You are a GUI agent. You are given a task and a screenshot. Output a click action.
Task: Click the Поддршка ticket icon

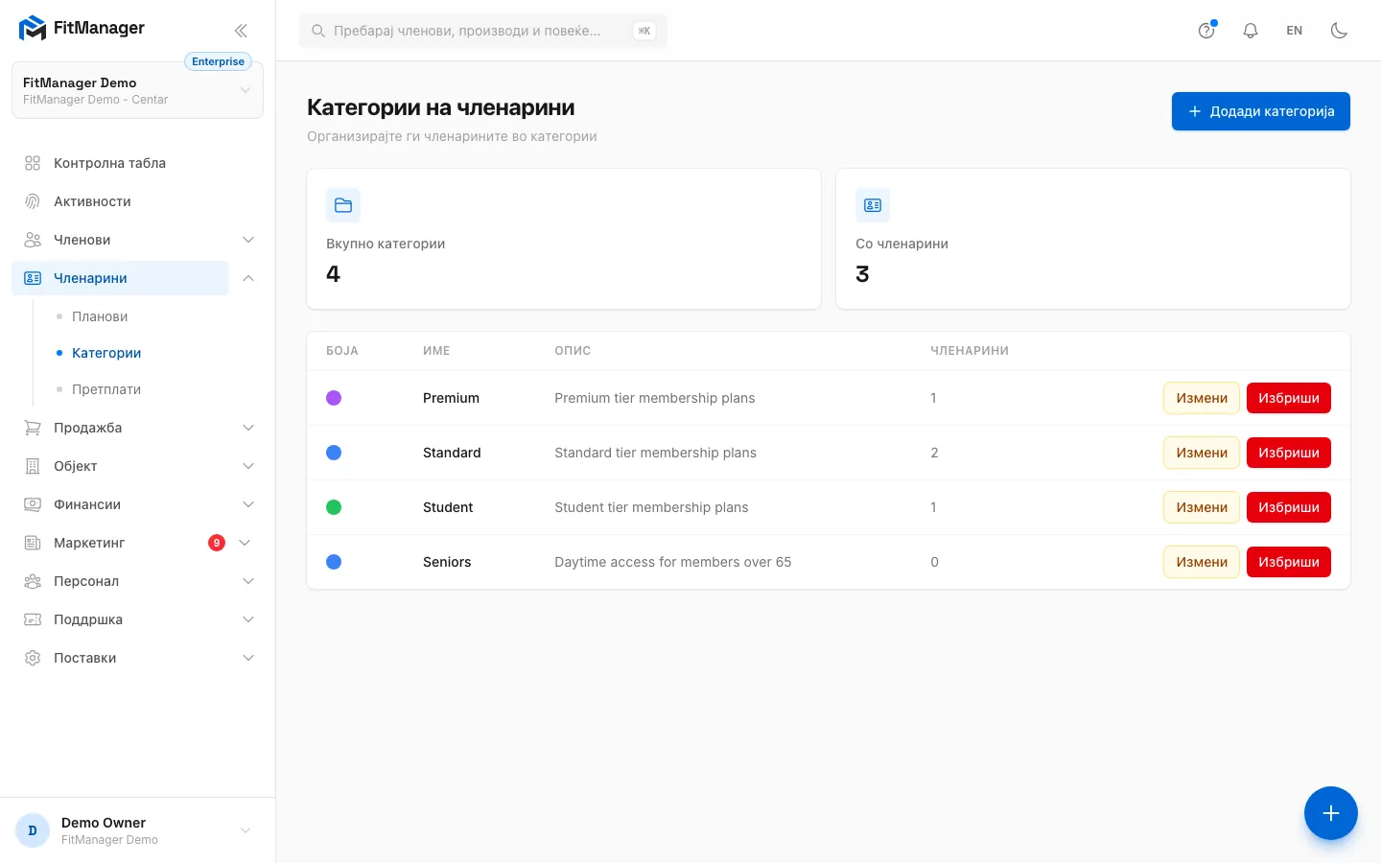click(x=33, y=619)
